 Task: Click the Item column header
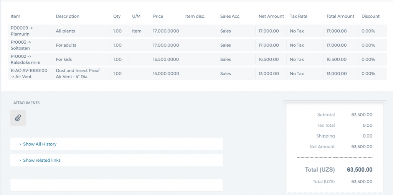15,16
